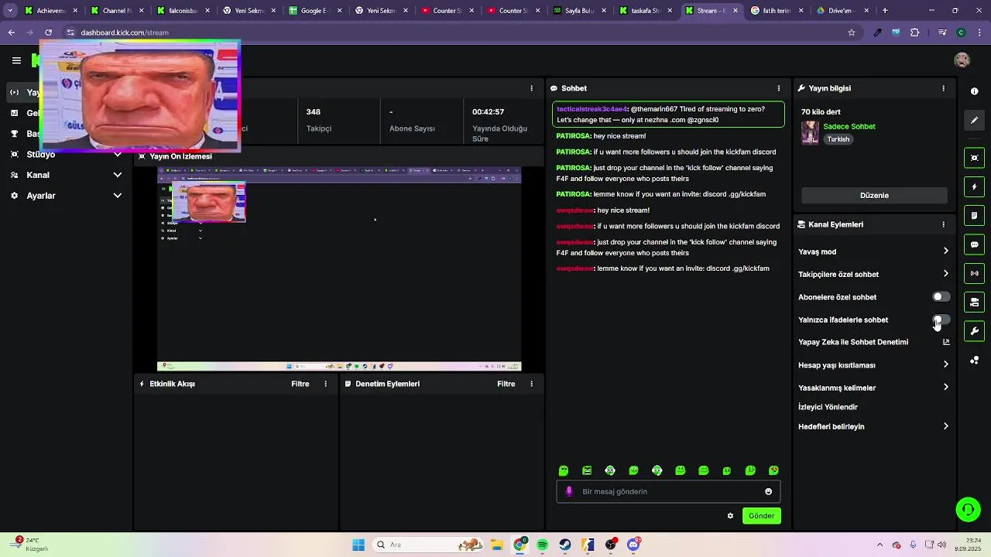Open OBS Studio from the taskbar
991x557 pixels.
tap(611, 545)
